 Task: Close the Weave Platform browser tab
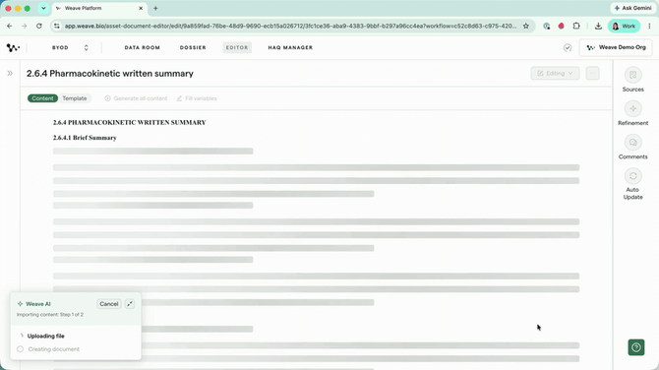point(141,8)
